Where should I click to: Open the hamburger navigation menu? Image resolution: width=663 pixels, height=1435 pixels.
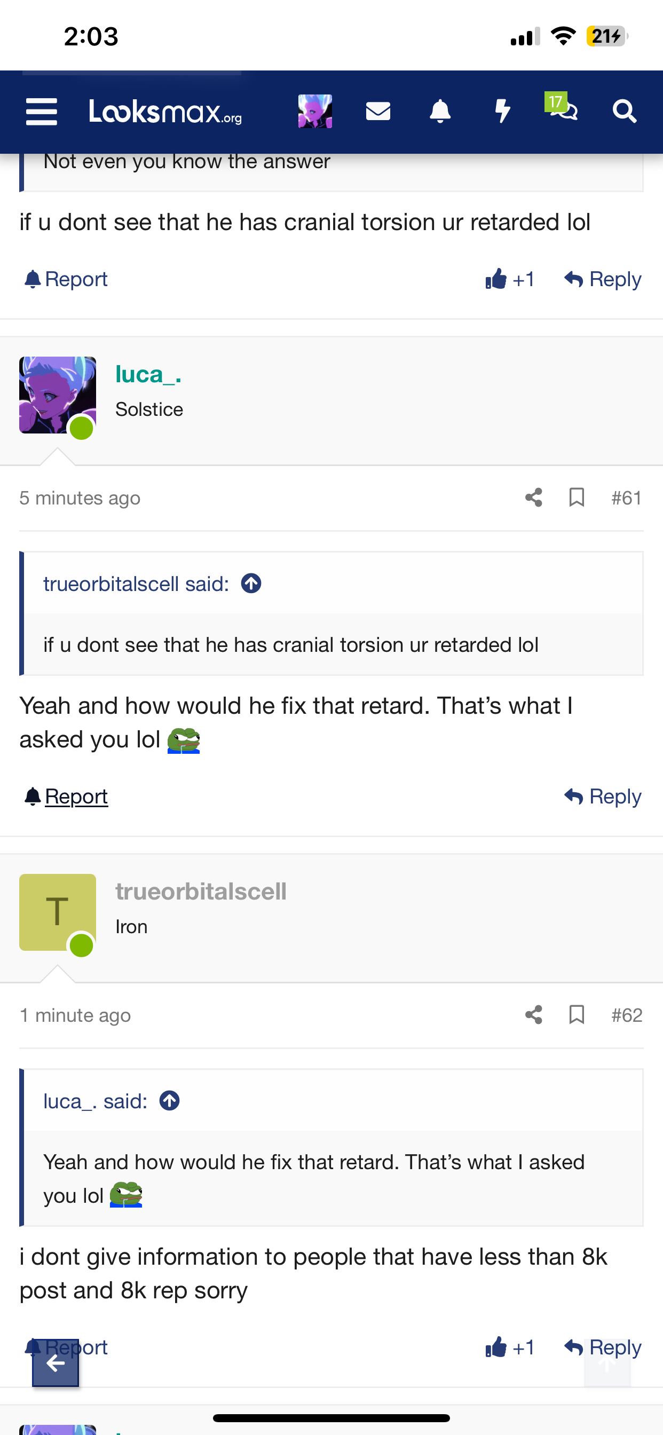tap(42, 112)
